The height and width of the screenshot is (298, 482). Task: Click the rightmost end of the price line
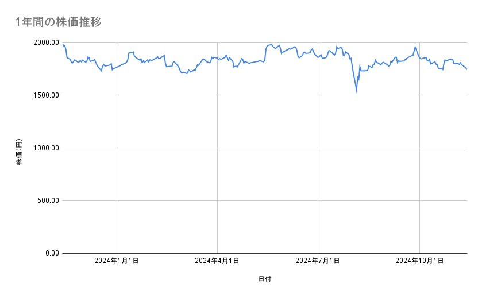click(x=467, y=69)
